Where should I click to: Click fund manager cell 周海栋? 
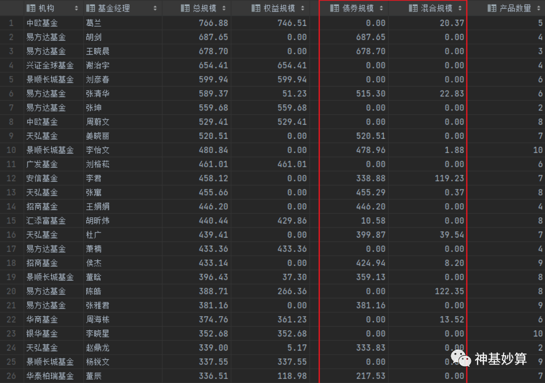98,320
